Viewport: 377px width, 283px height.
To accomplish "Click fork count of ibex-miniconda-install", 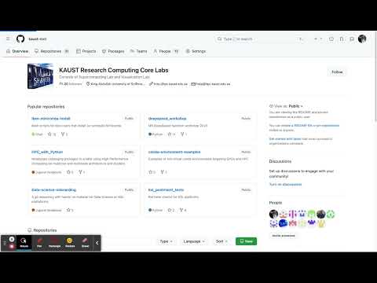I will click(64, 134).
